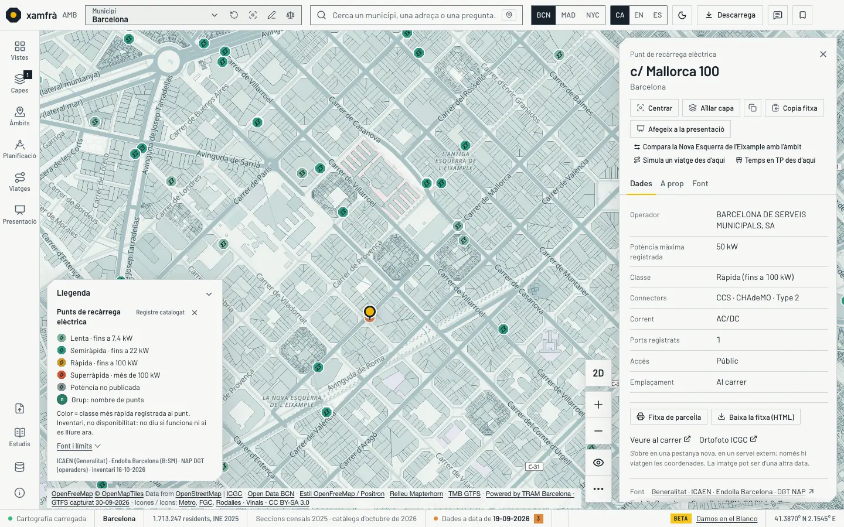Open the Presentació sidebar mode
Viewport: 844px width, 527px height.
coord(19,214)
